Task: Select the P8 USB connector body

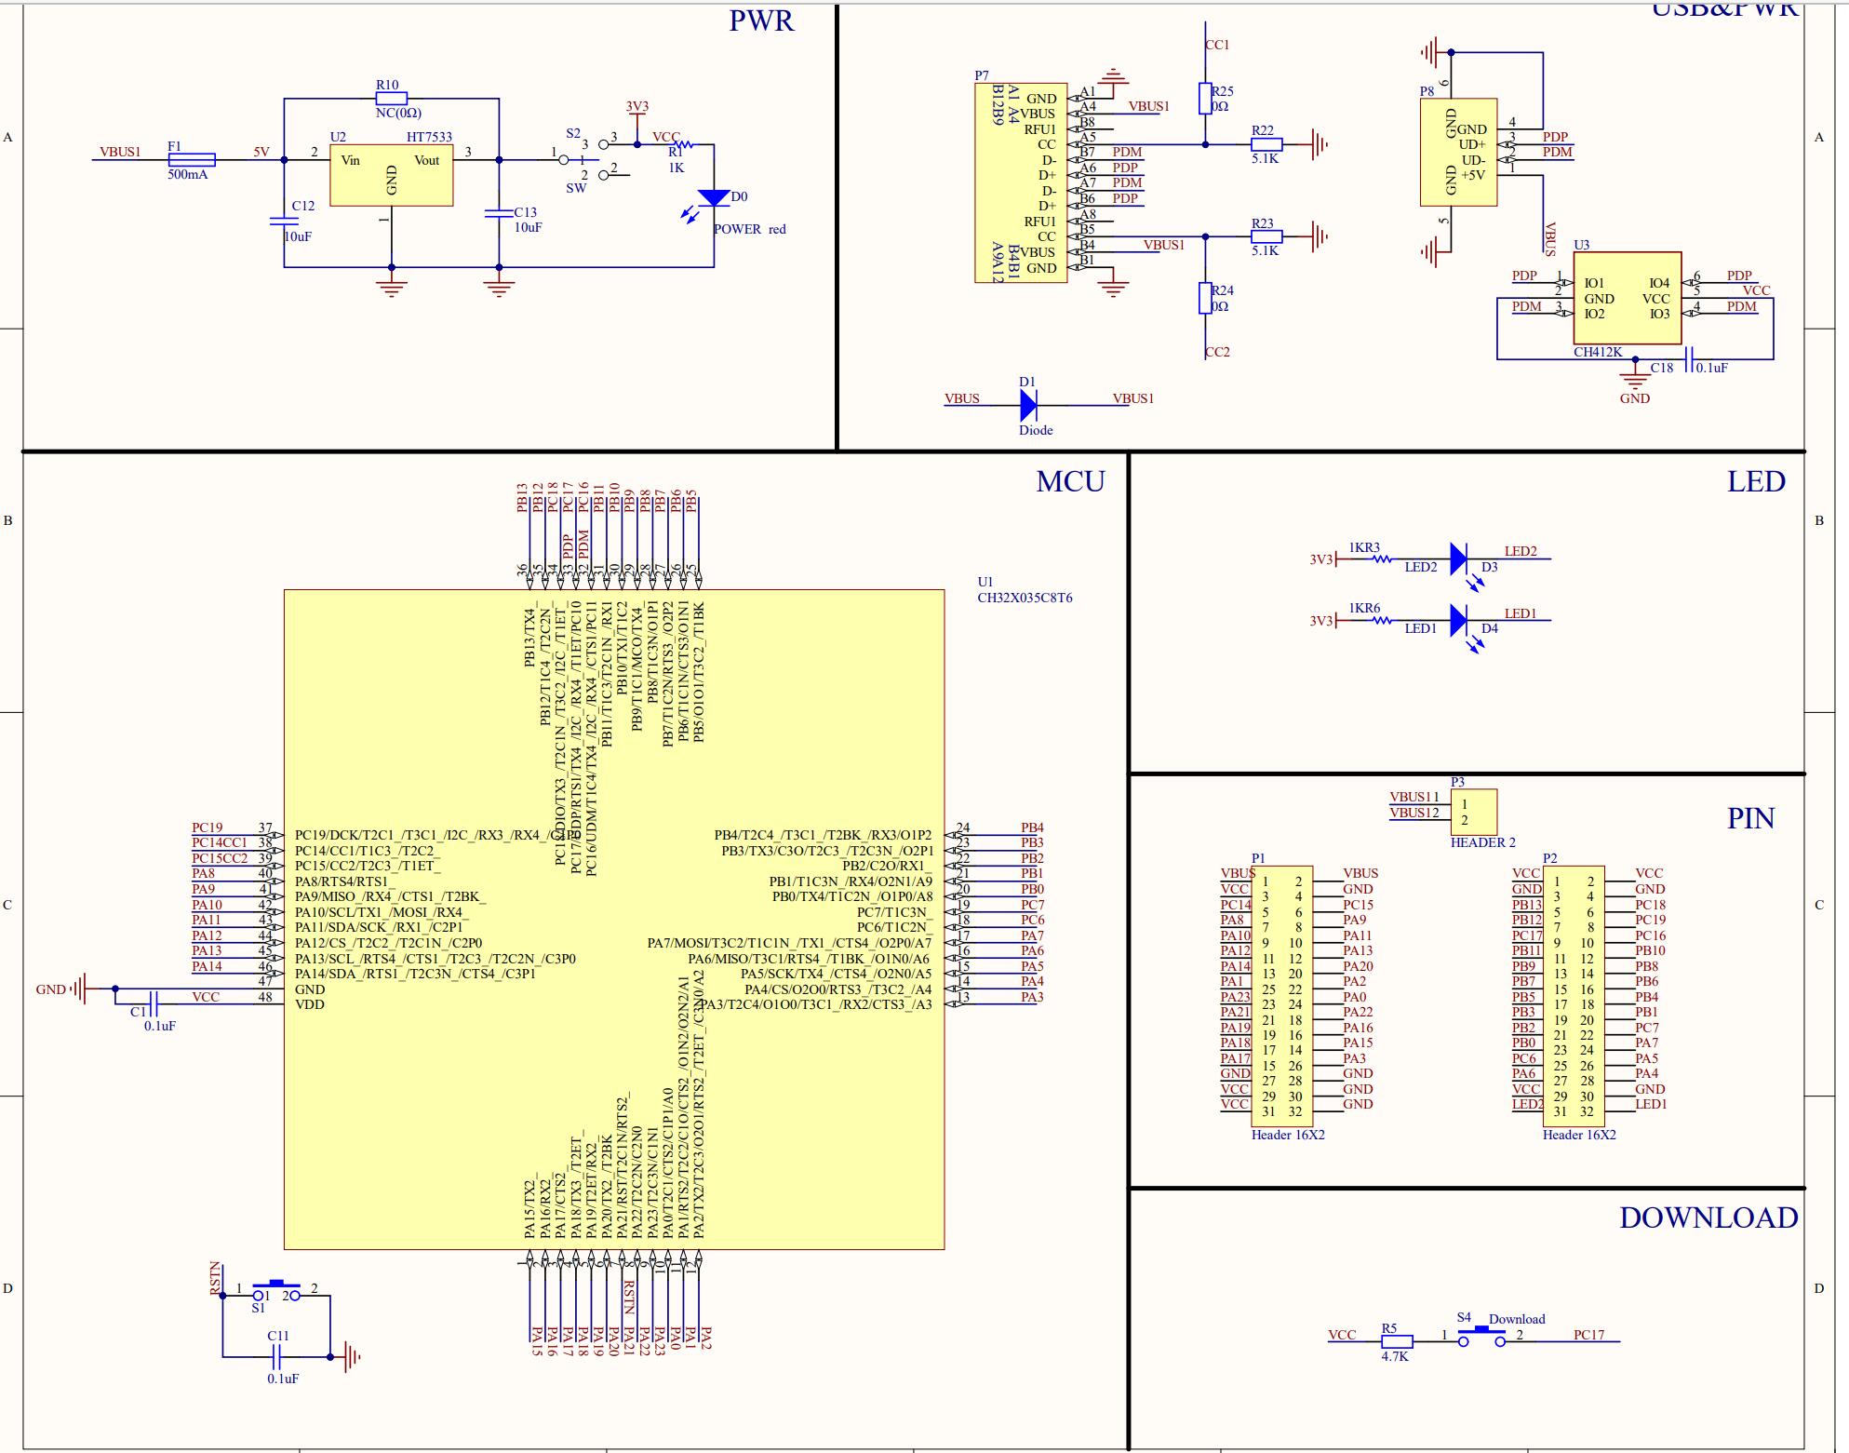Action: point(1458,153)
